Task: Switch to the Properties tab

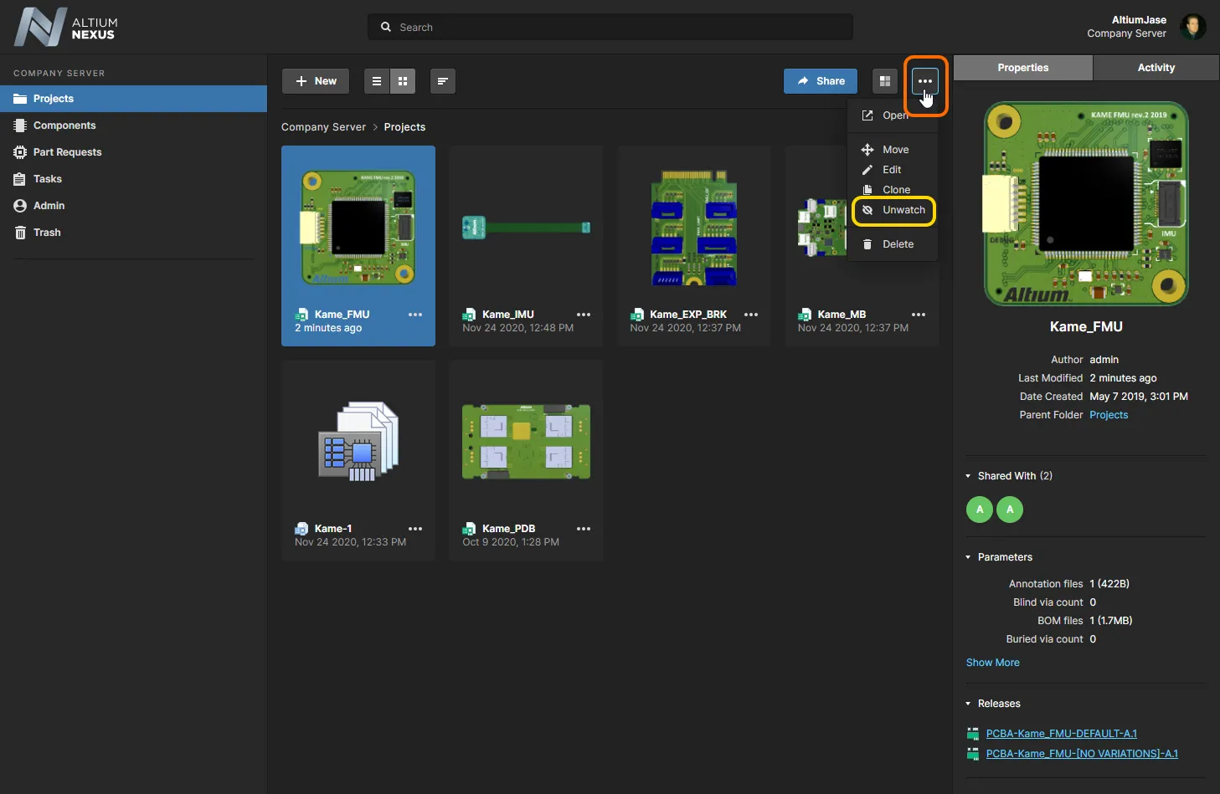Action: [1023, 68]
